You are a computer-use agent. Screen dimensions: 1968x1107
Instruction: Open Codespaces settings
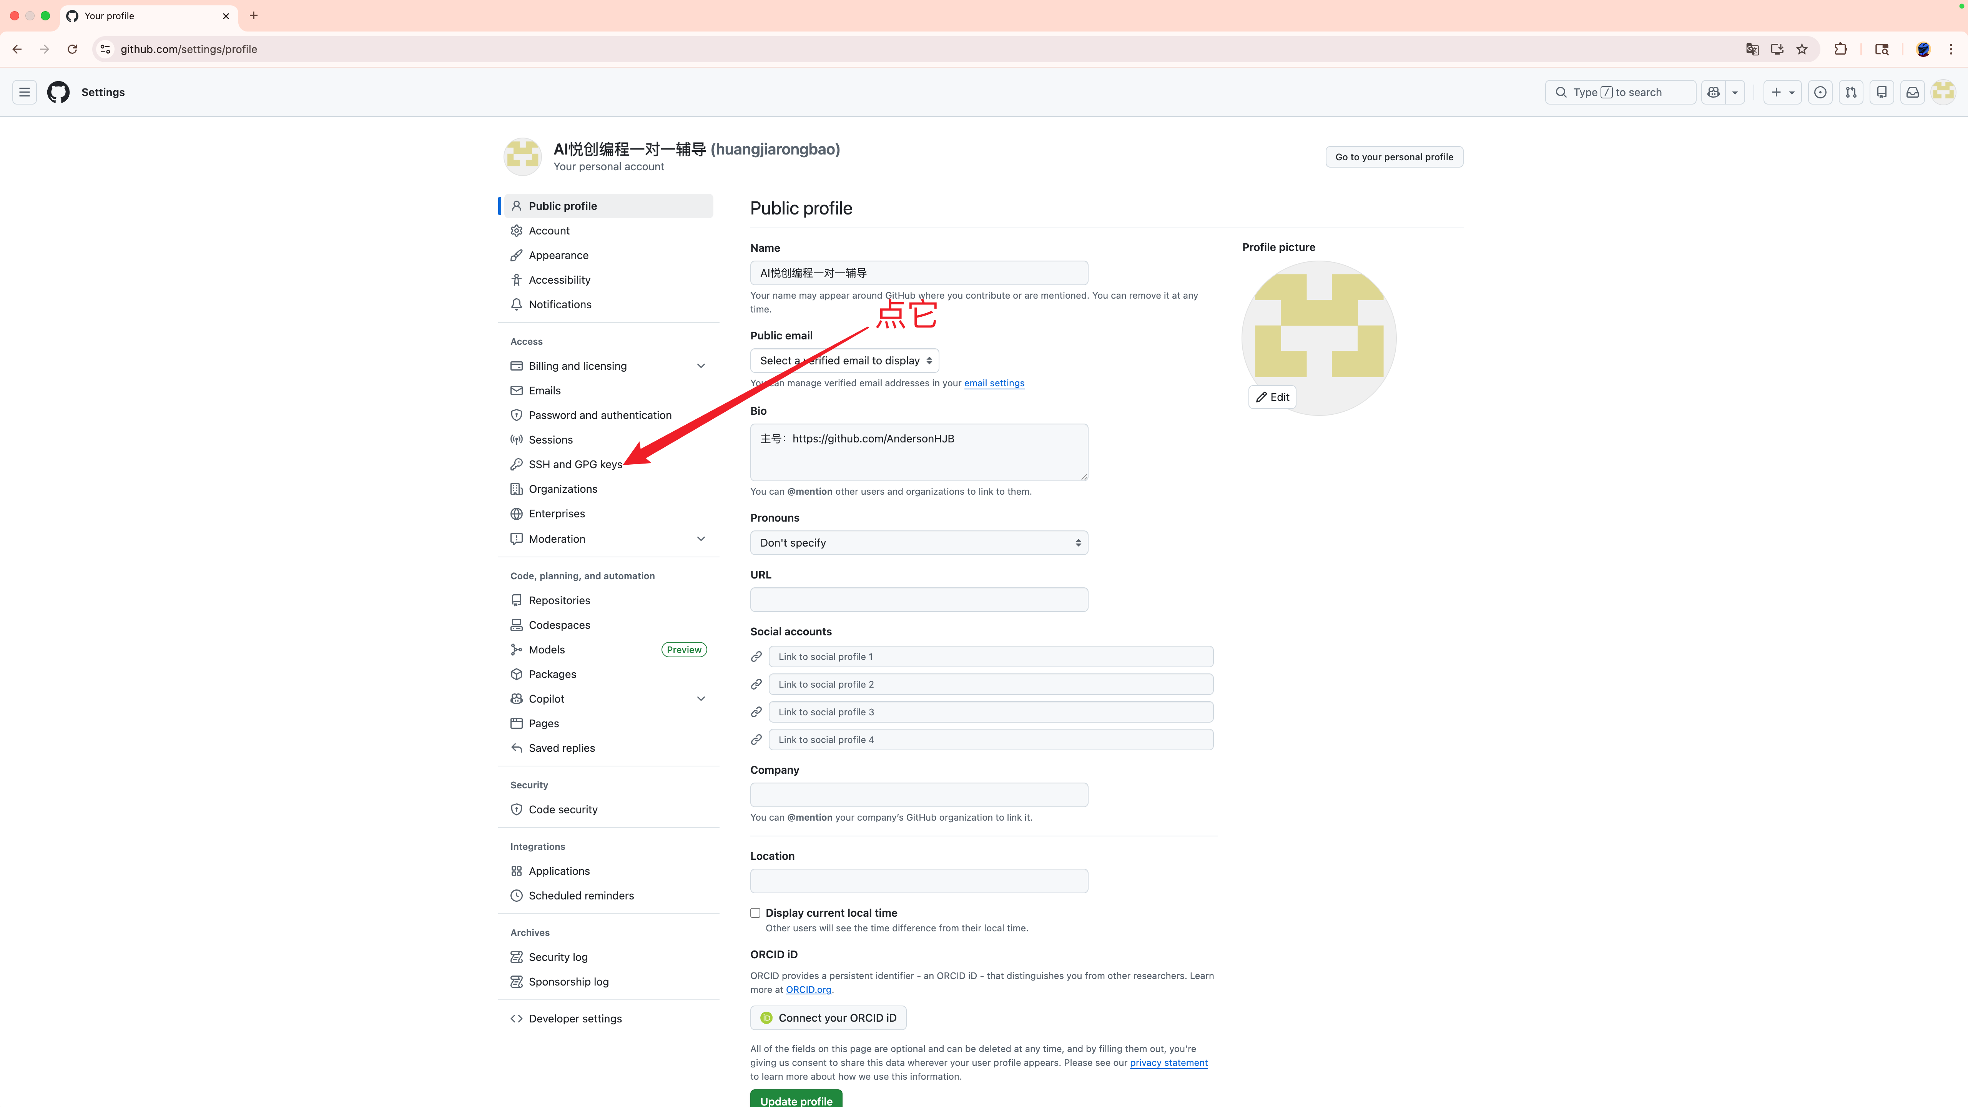click(609, 625)
